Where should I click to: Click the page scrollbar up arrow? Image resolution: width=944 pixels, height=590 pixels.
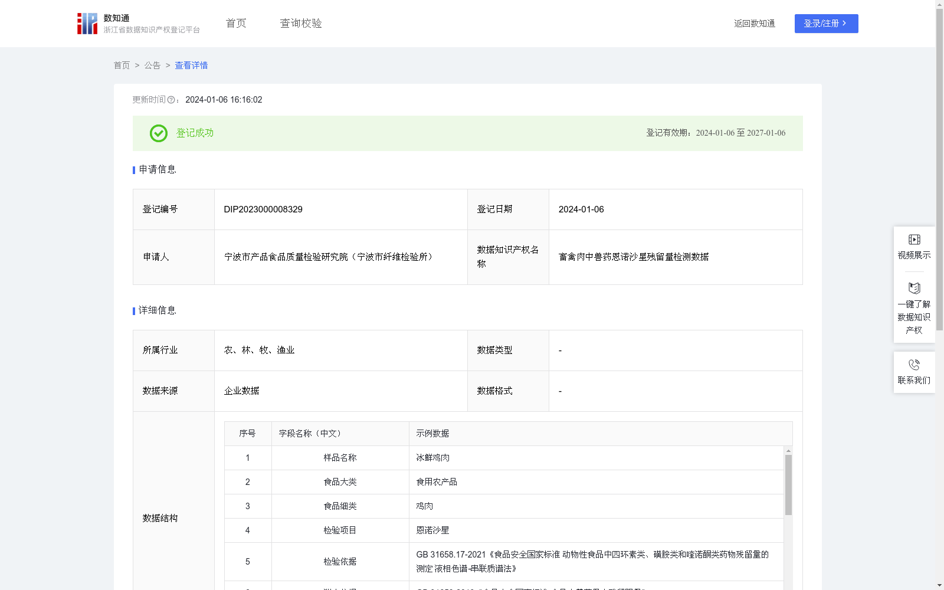click(939, 4)
